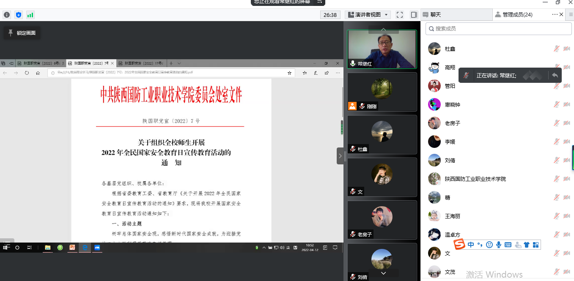Click the meeting info icon
The image size is (574, 281).
tap(7, 15)
